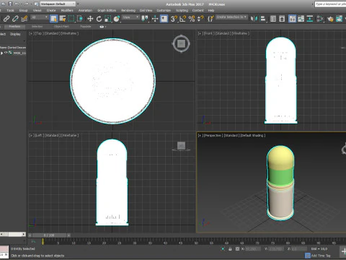The height and width of the screenshot is (260, 346).
Task: Toggle the Layer Explorer icon
Action: point(282,19)
